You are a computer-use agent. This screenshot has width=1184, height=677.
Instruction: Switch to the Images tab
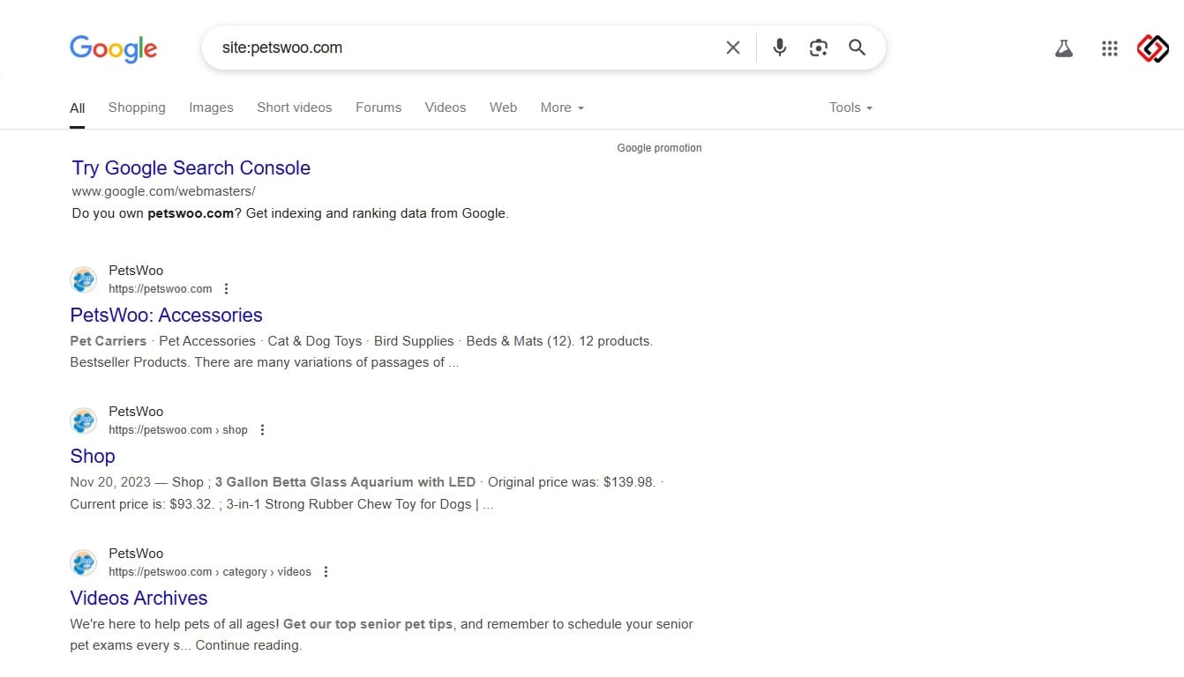[x=211, y=108]
